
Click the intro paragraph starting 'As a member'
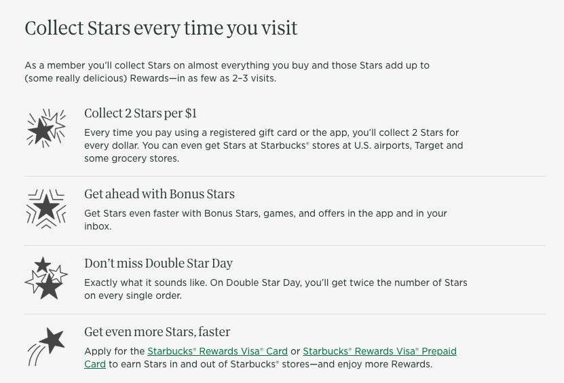227,65
